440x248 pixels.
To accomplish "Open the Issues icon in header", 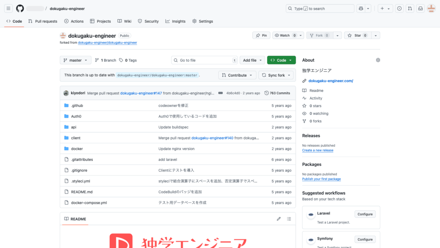I will pos(400,9).
